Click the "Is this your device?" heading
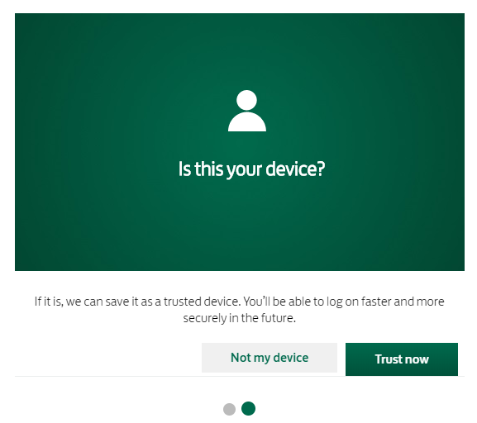 251,169
